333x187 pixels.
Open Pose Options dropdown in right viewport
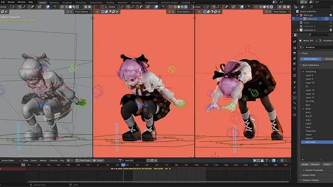tap(281, 12)
